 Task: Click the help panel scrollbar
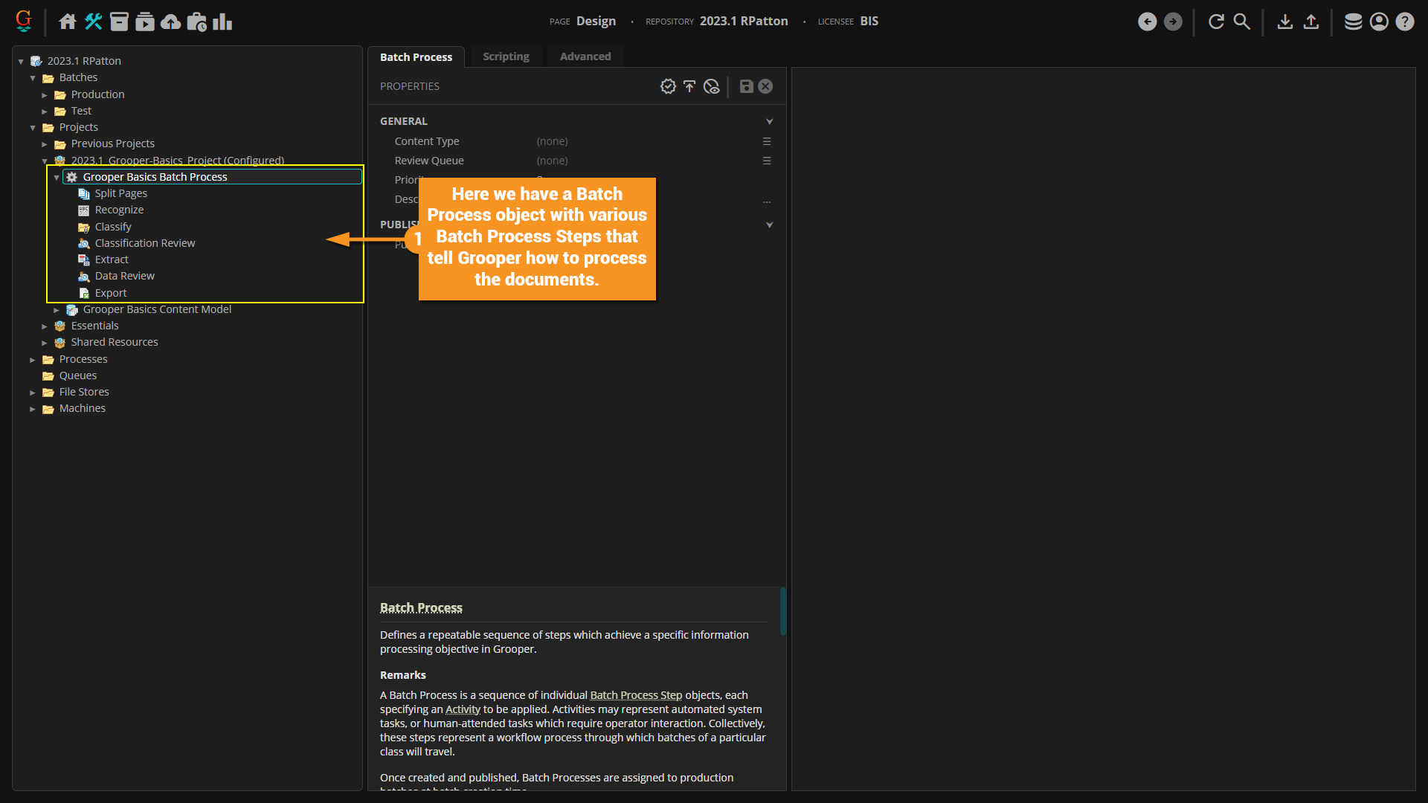[x=782, y=611]
